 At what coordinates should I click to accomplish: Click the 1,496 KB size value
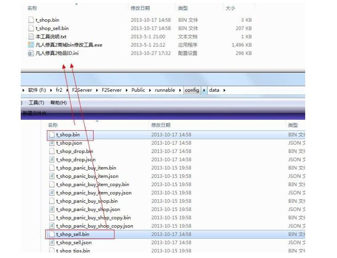pos(242,45)
